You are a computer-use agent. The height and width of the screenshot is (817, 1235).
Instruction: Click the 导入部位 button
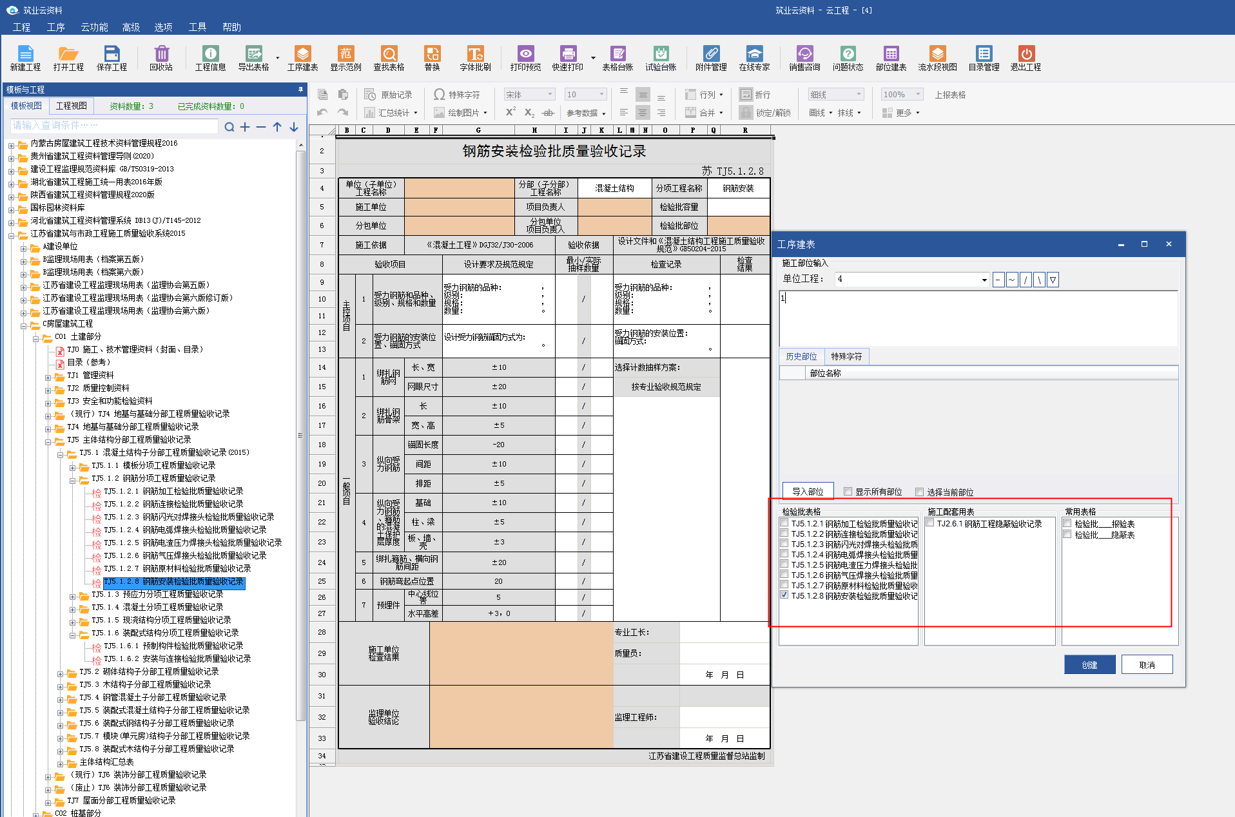[x=808, y=491]
